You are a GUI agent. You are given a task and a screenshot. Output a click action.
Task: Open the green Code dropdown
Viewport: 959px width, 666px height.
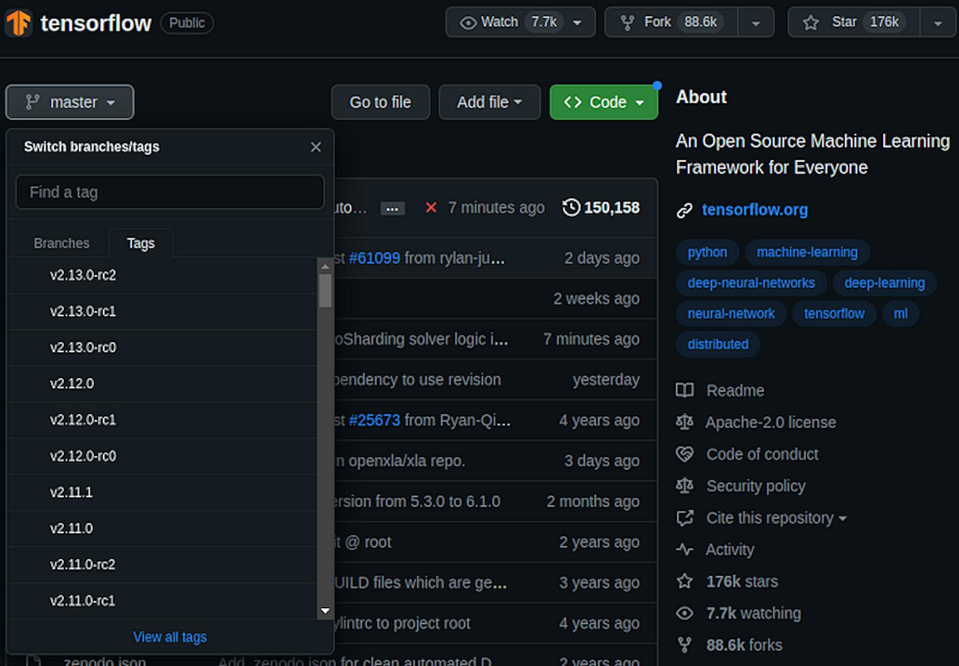click(x=603, y=102)
